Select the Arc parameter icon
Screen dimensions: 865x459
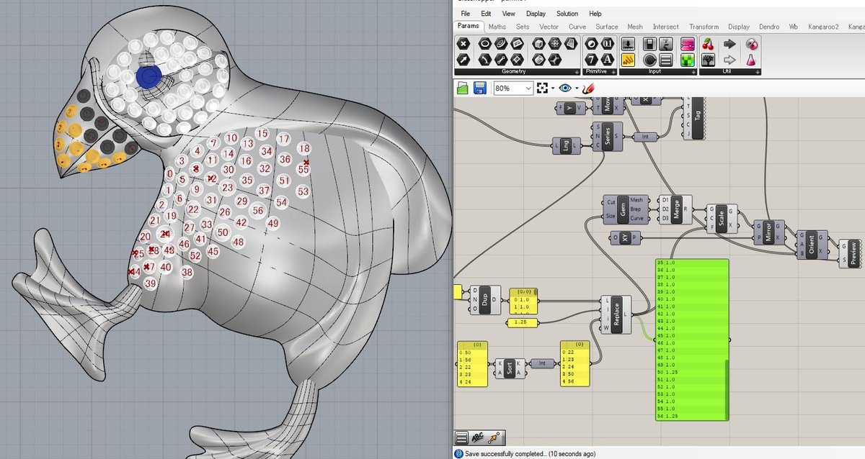[x=485, y=60]
